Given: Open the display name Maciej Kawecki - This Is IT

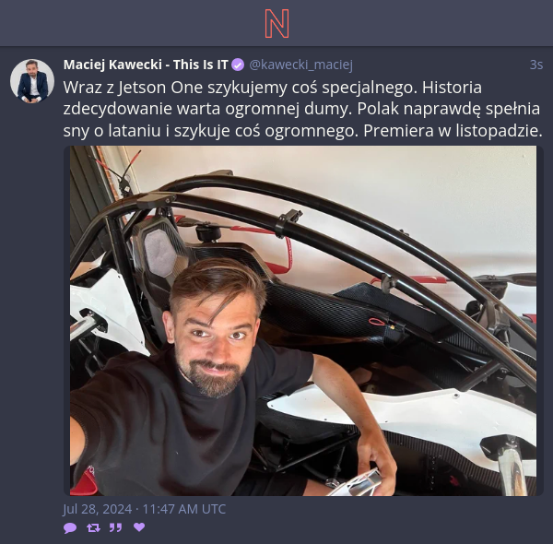Looking at the screenshot, I should click(x=146, y=65).
